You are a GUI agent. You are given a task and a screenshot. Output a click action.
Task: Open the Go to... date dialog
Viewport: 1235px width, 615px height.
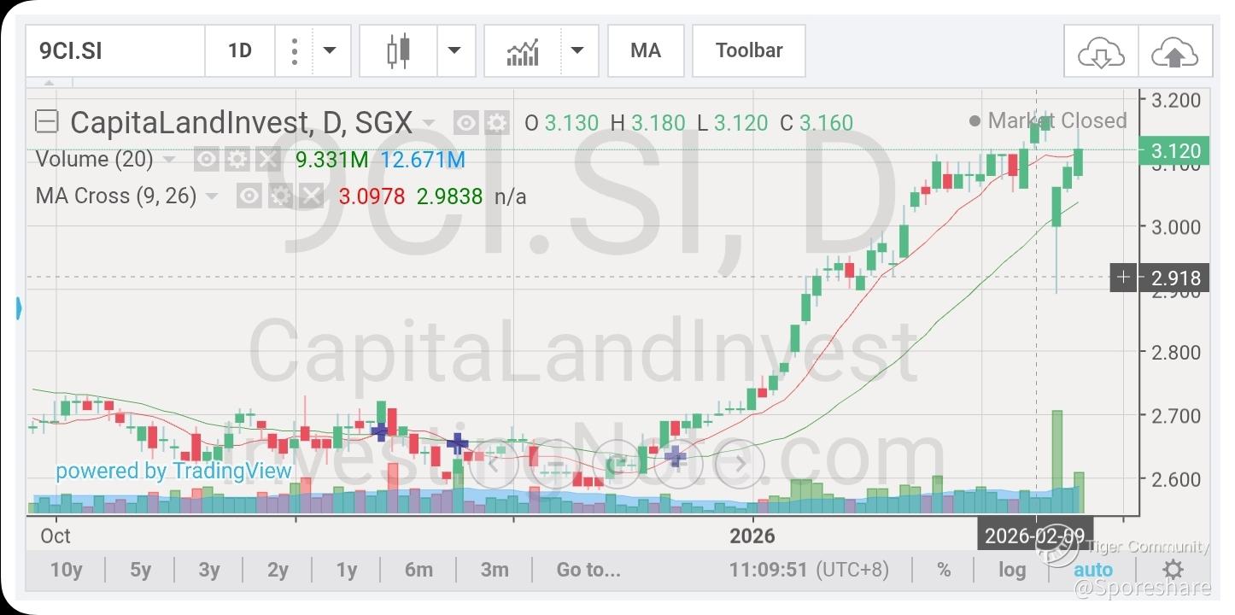[x=588, y=570]
